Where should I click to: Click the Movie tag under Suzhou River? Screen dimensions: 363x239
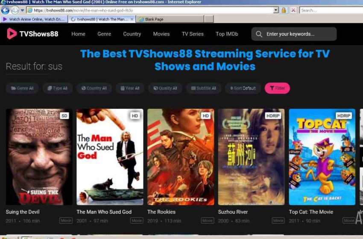pyautogui.click(x=278, y=221)
